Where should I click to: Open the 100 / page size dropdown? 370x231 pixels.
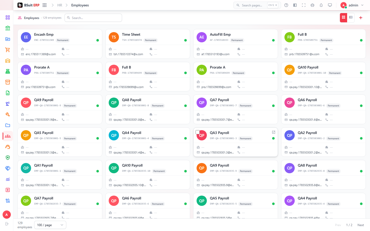(x=50, y=225)
